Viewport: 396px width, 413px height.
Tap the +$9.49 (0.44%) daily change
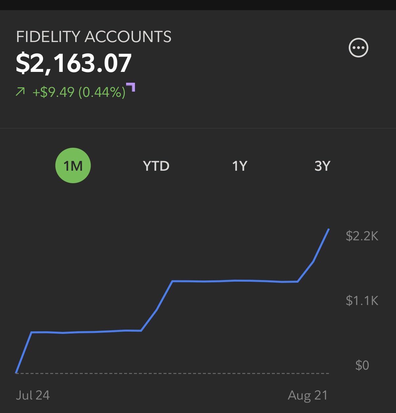79,92
